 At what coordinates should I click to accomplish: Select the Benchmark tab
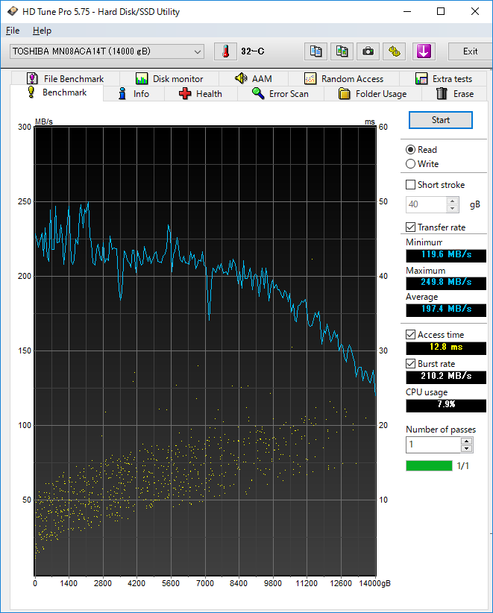pos(57,92)
